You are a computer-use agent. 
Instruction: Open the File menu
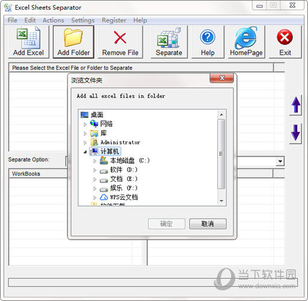pos(13,20)
